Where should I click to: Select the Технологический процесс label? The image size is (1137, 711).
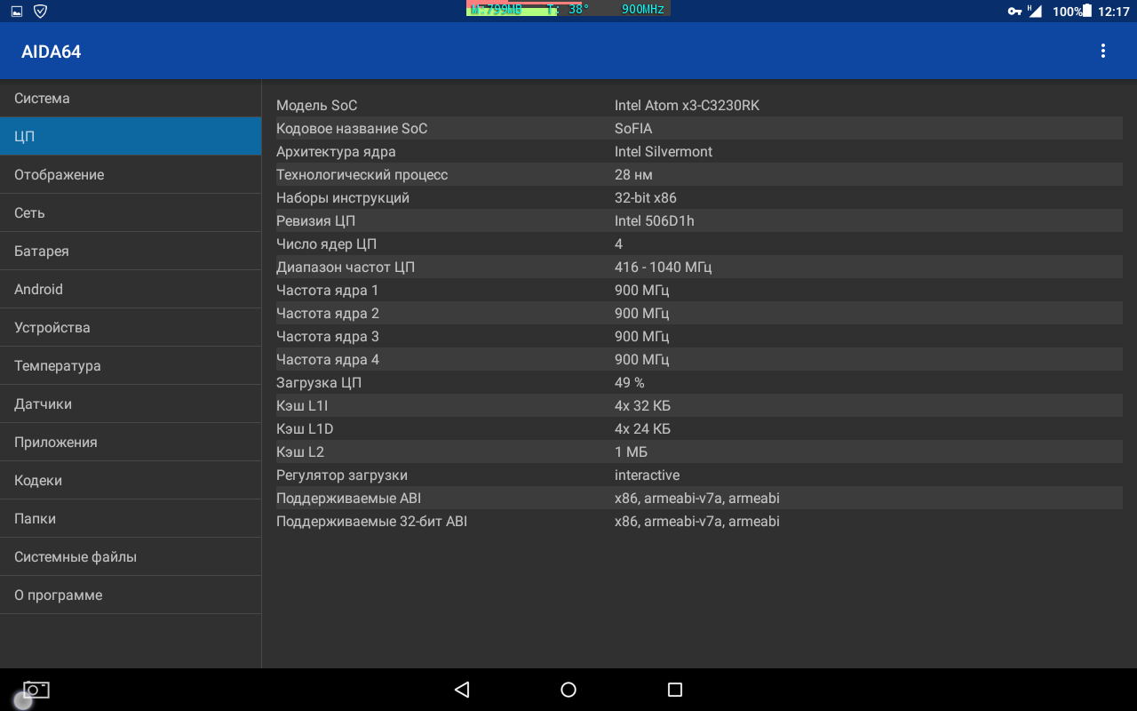point(362,175)
